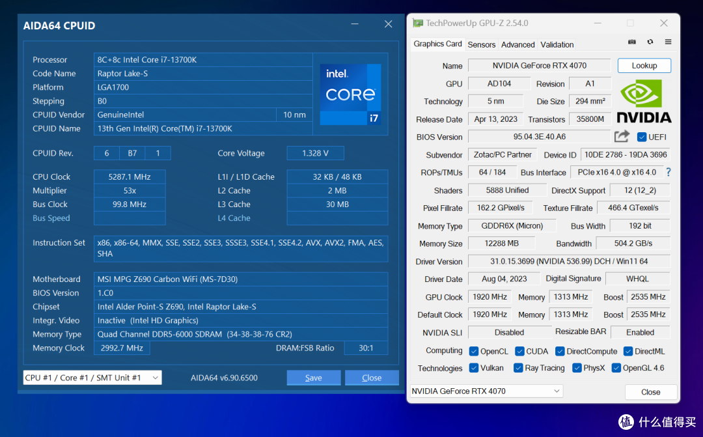
Task: Click the Subvendor value Zotac/PC Partner
Action: point(503,154)
